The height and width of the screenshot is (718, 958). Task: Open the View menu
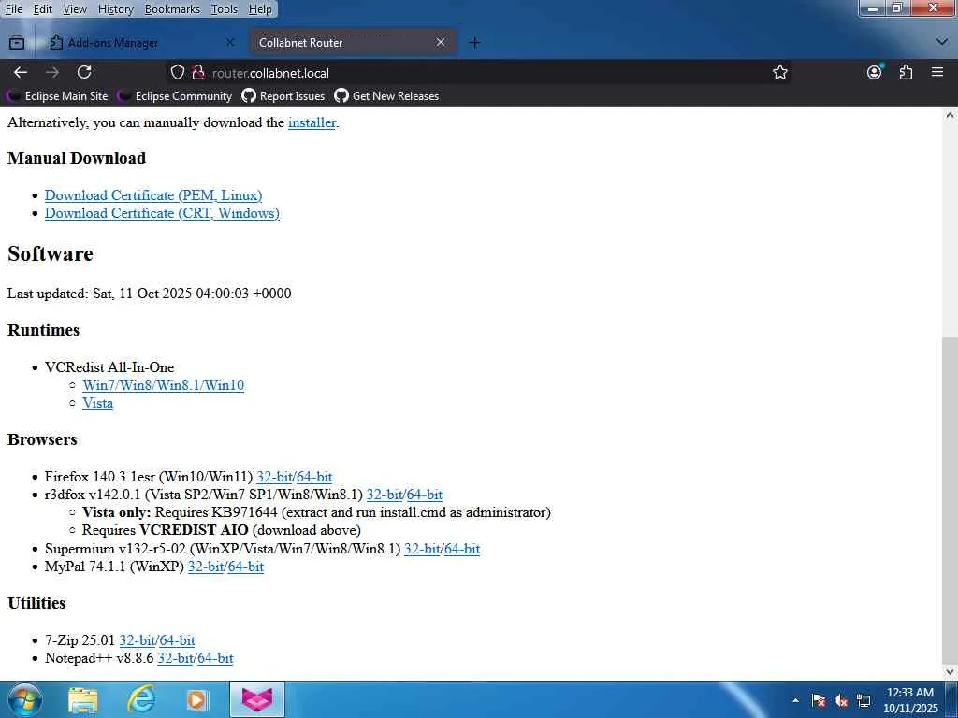pos(75,9)
